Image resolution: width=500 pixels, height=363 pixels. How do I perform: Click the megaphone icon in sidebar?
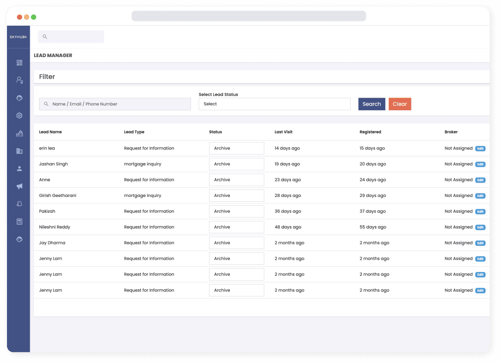pyautogui.click(x=19, y=187)
